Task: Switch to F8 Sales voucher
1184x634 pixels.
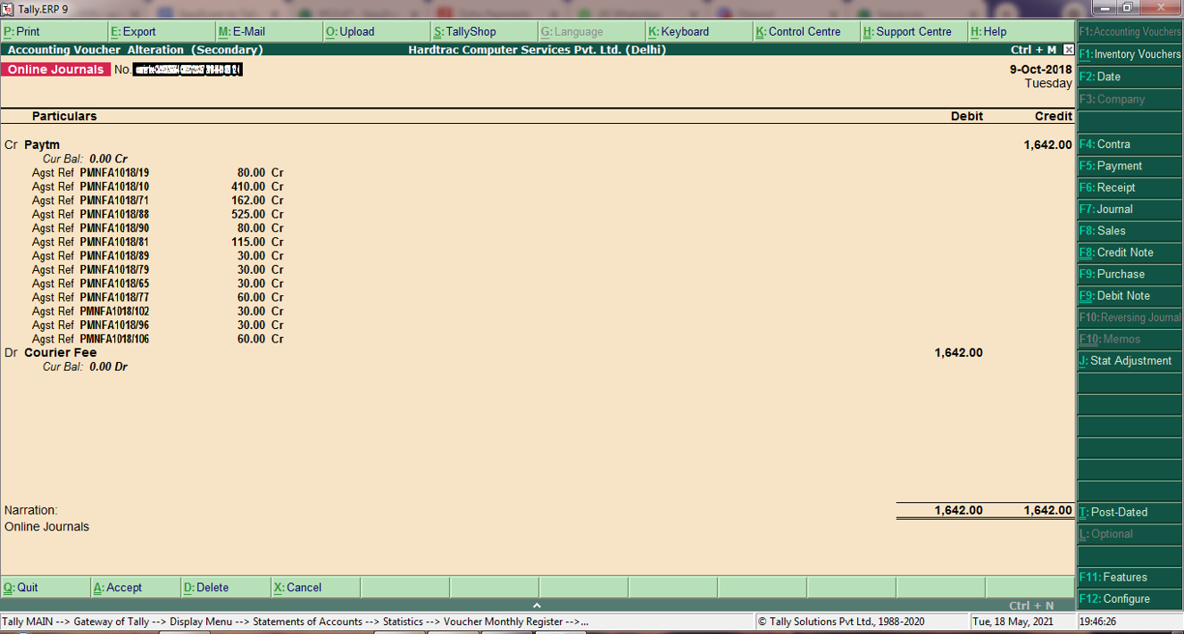Action: [x=1130, y=230]
